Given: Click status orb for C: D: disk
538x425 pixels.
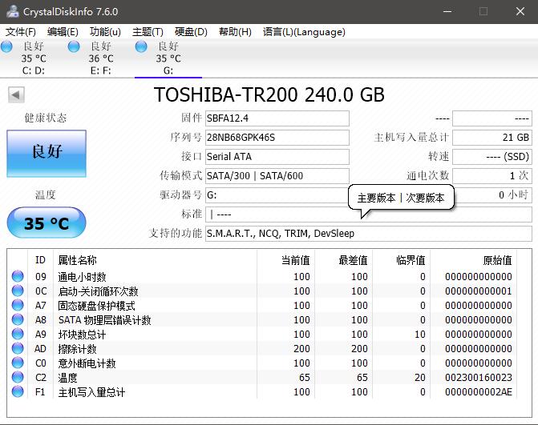Looking at the screenshot, I should (7, 46).
